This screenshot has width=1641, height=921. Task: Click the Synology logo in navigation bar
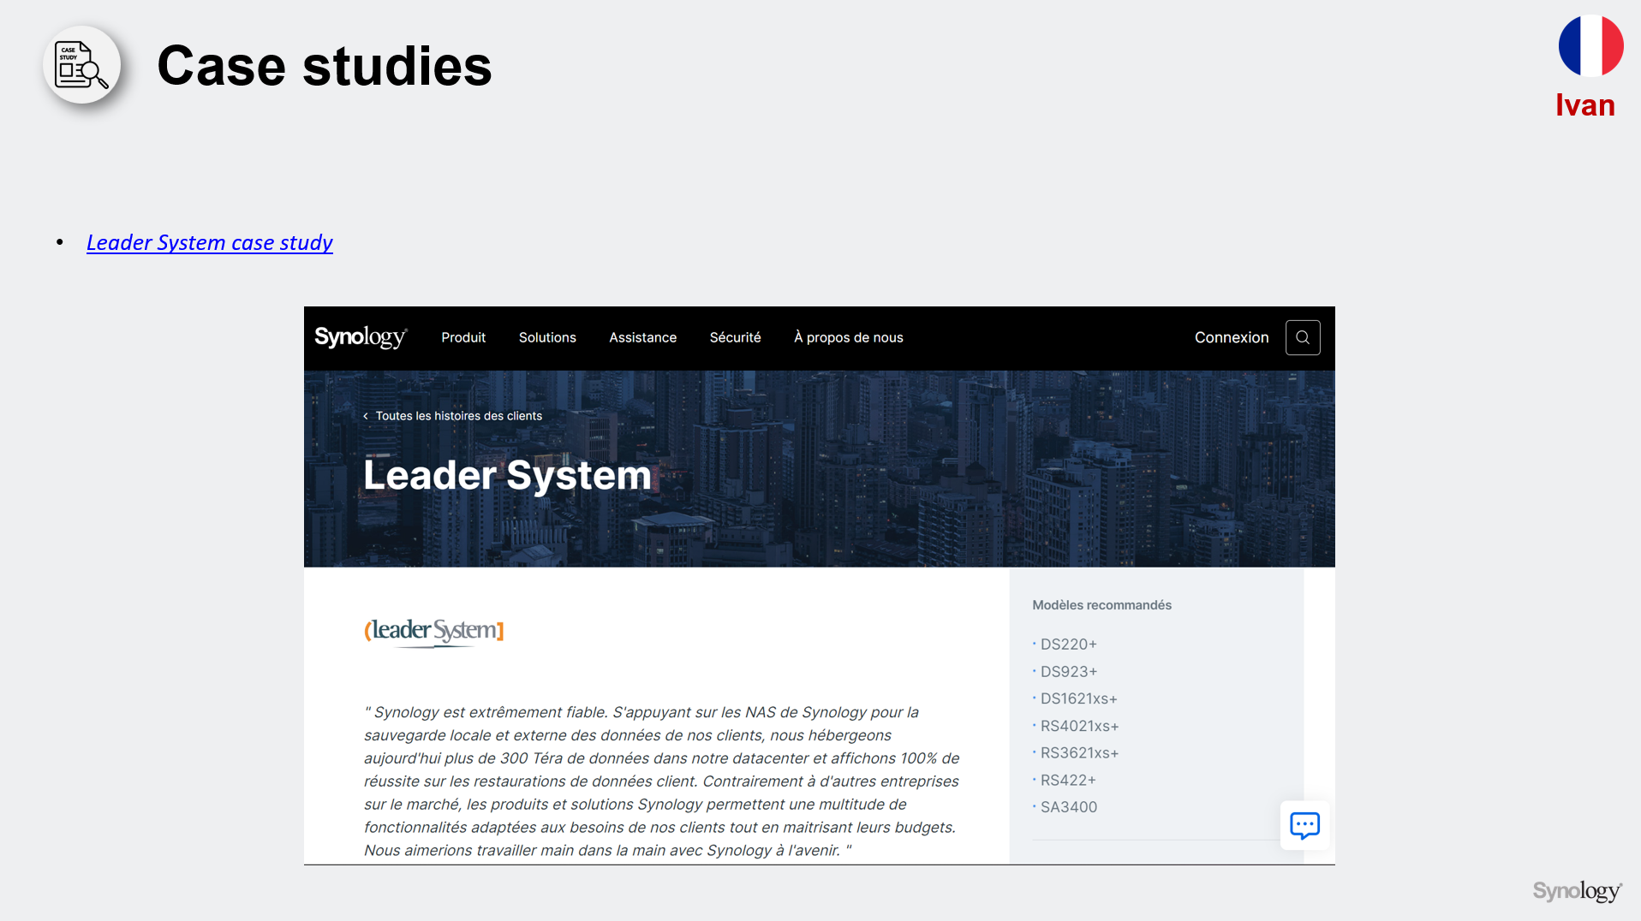coord(361,337)
